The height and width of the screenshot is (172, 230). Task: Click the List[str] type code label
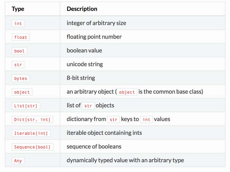tap(26, 106)
